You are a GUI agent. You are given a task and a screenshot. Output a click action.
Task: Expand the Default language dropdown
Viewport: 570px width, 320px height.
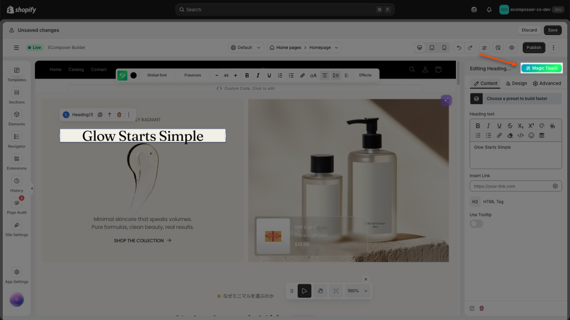click(246, 48)
